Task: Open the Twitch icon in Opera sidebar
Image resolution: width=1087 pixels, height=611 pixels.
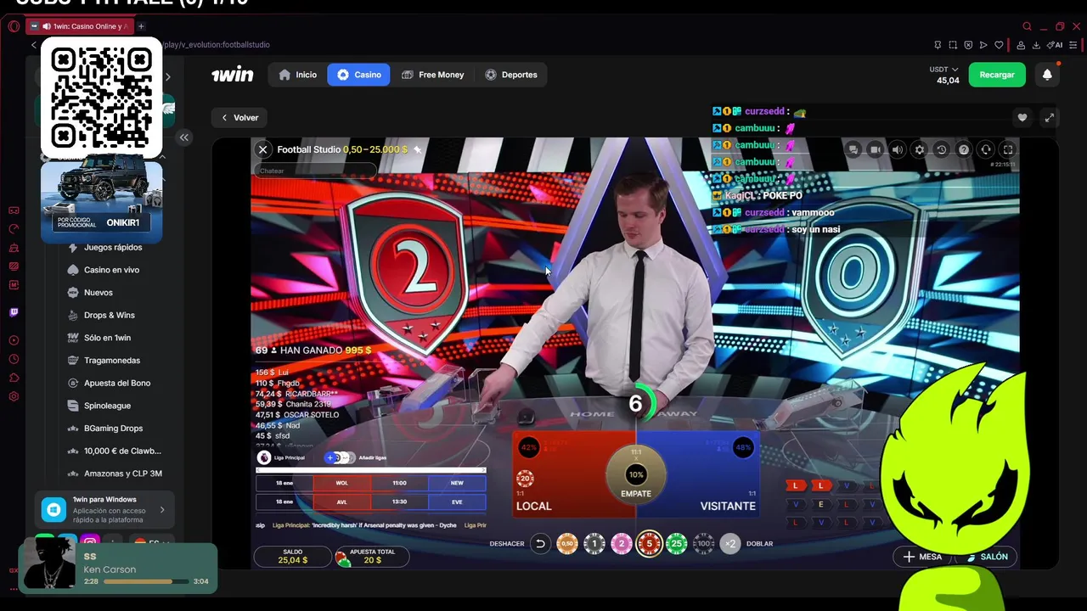Action: coord(14,312)
